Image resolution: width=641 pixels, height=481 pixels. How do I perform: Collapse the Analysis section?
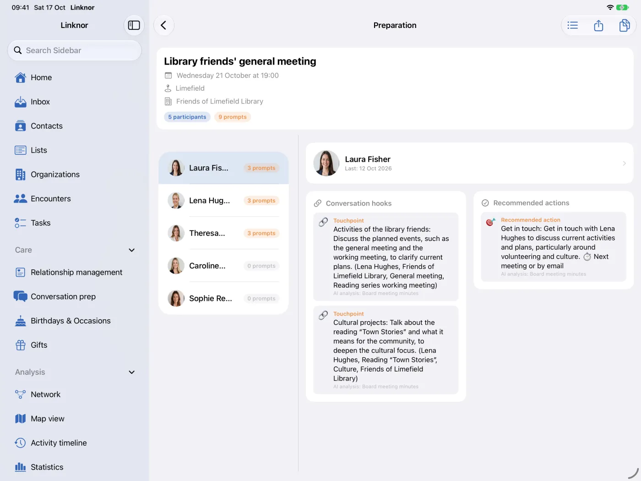(x=132, y=372)
